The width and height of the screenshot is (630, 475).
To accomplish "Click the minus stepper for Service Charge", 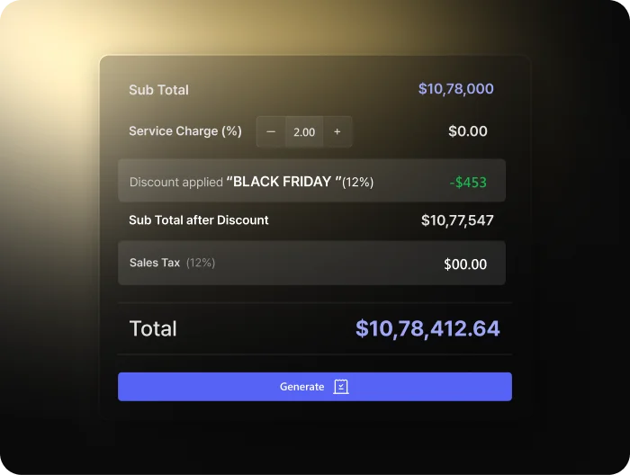I will click(x=271, y=131).
